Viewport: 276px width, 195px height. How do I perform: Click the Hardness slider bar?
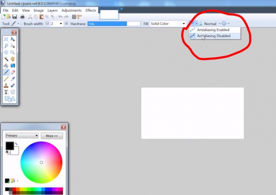(114, 24)
